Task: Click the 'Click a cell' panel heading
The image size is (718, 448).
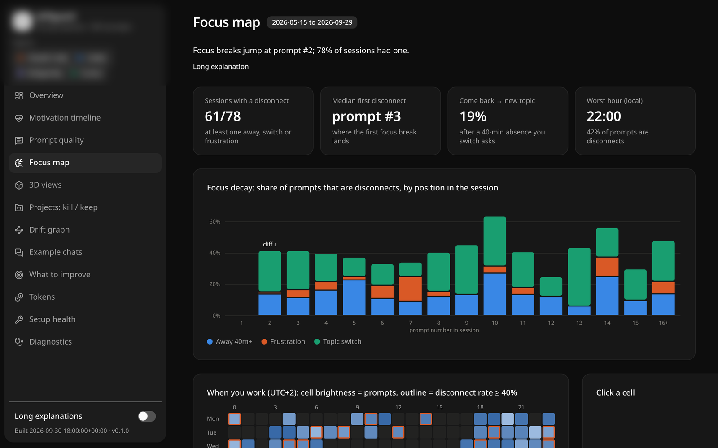Action: (x=615, y=392)
